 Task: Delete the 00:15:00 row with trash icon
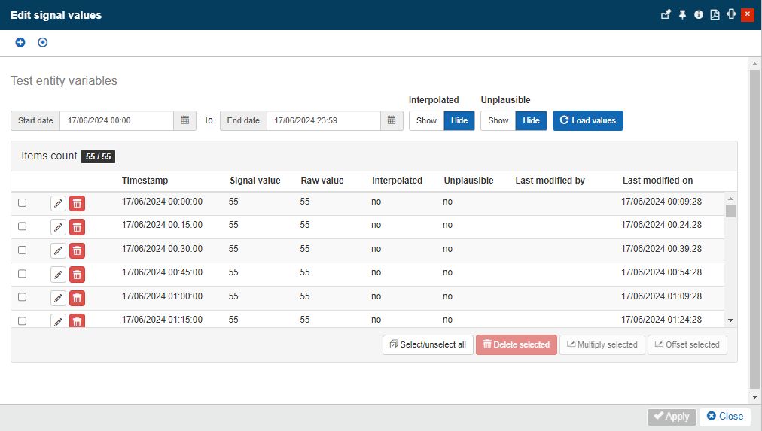pos(77,227)
